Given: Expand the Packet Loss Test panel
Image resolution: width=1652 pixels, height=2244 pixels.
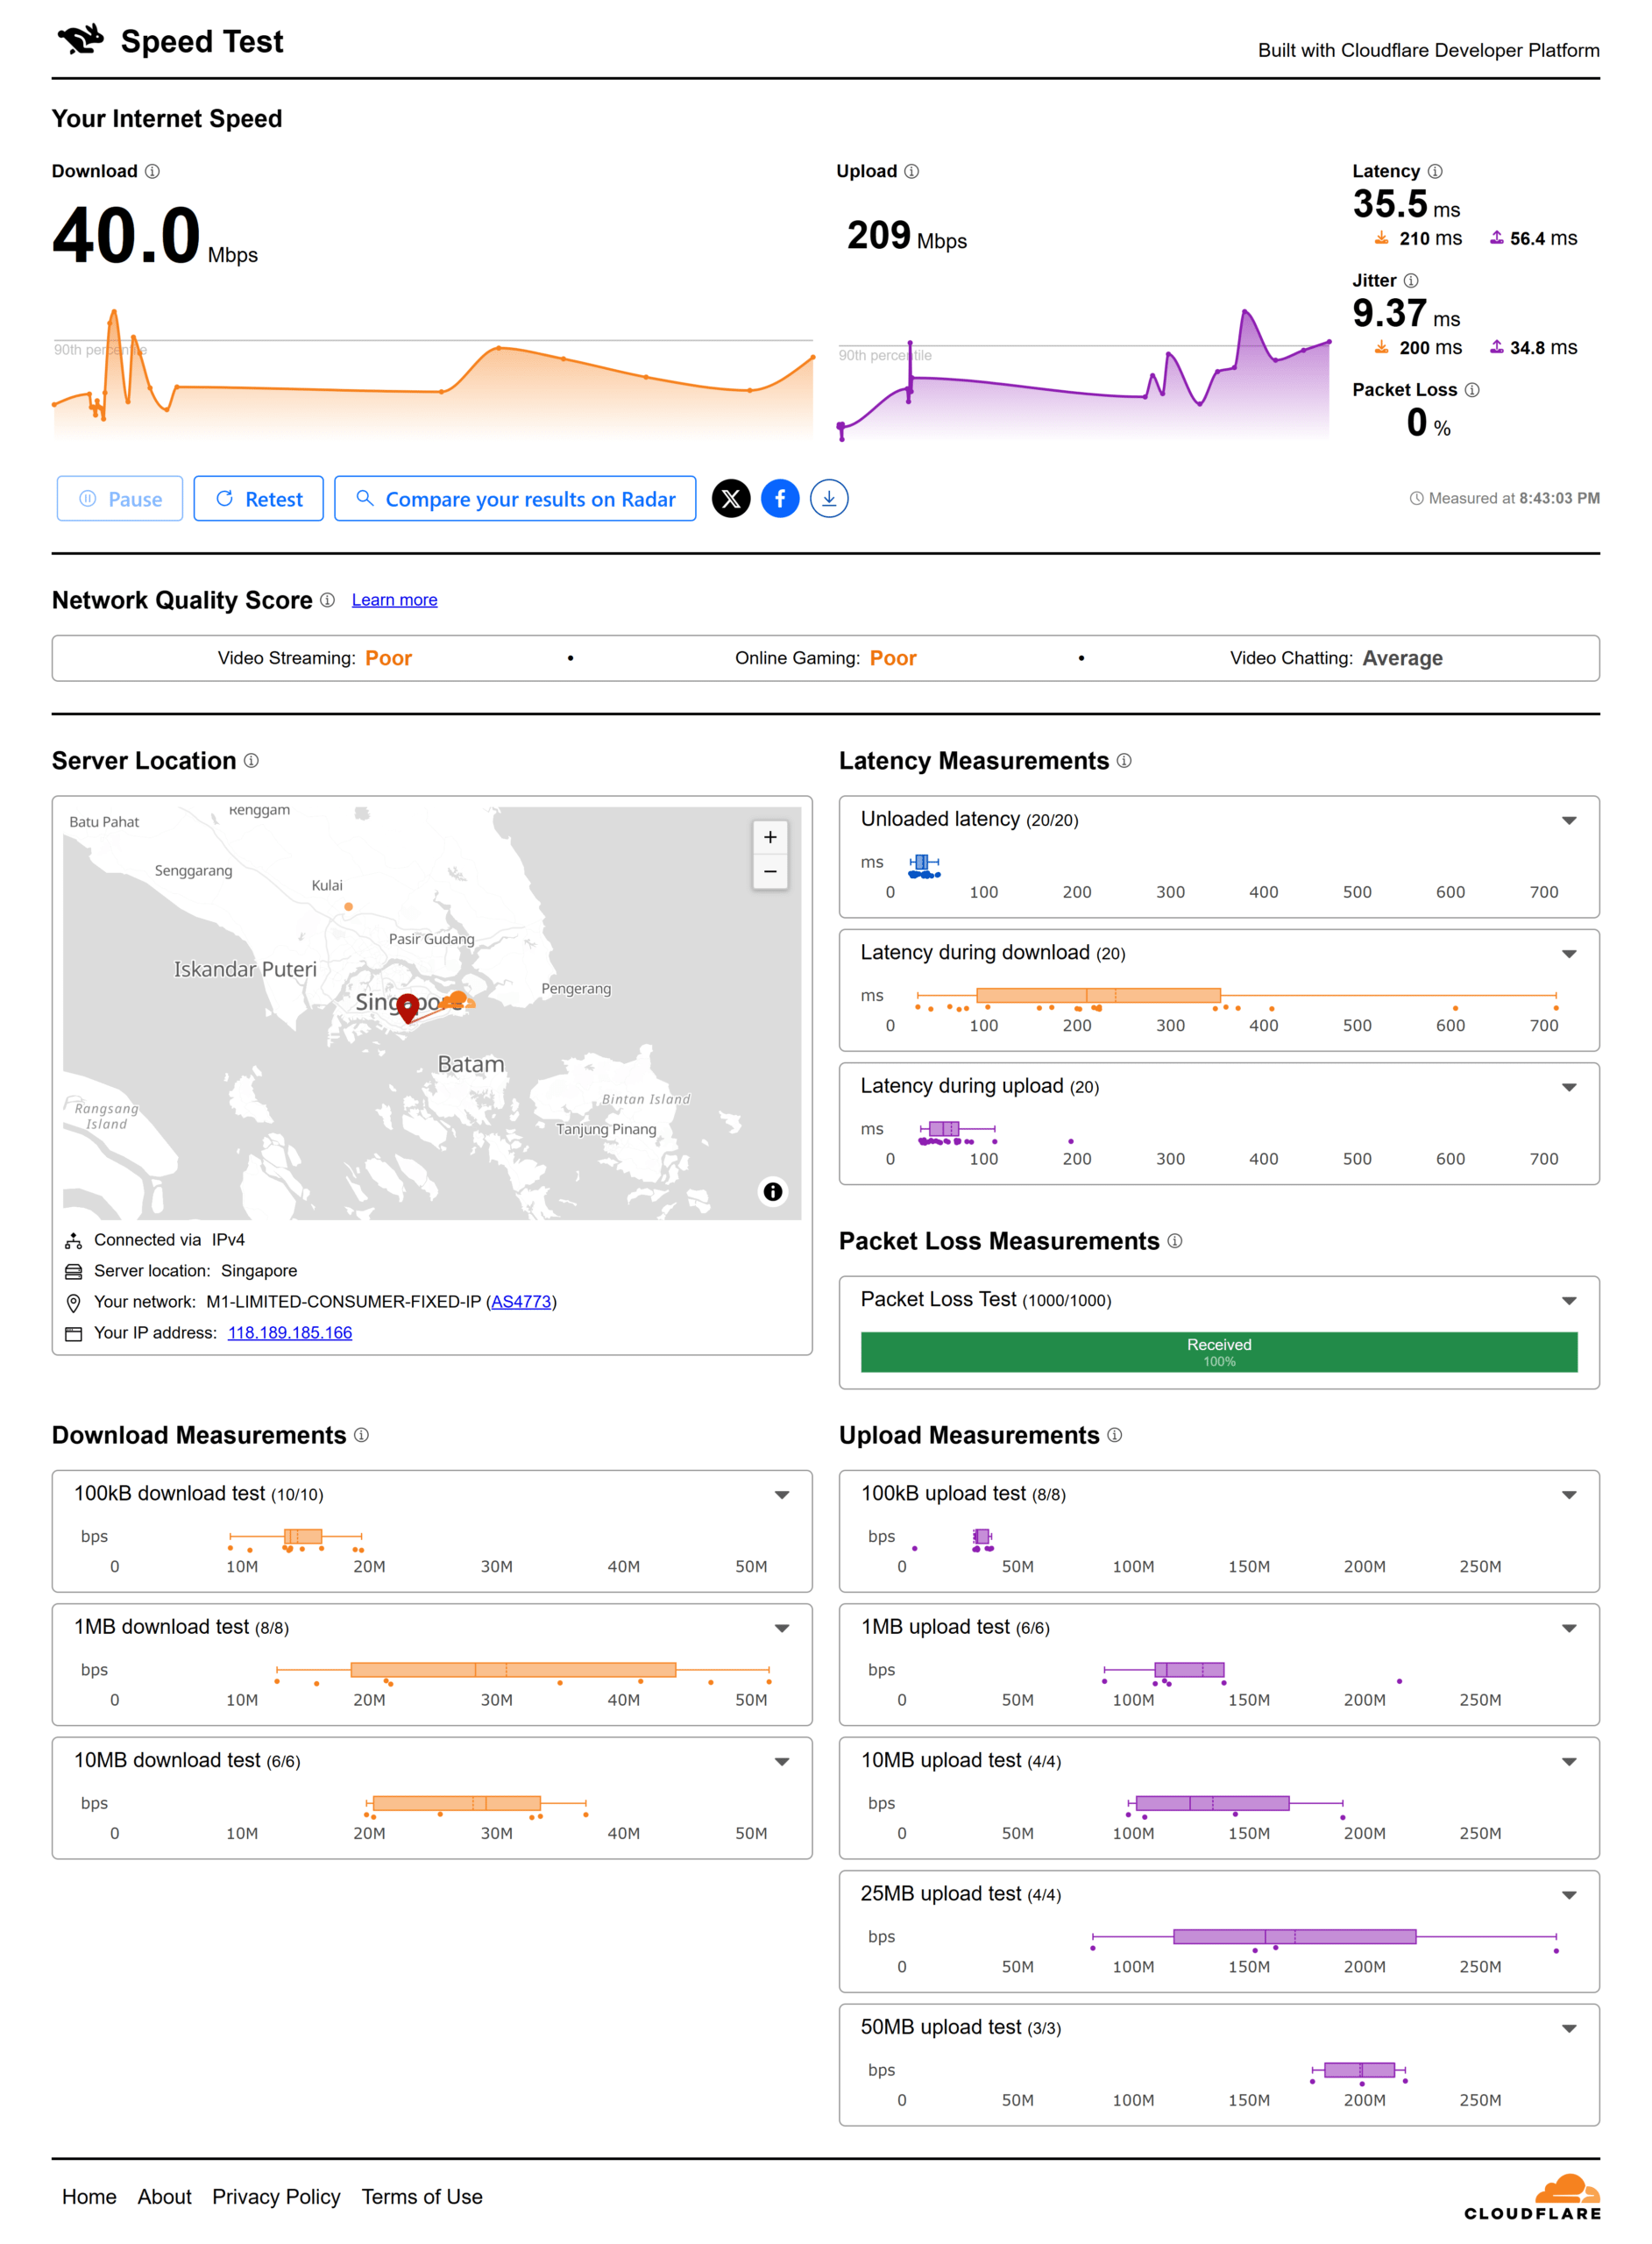Looking at the screenshot, I should (1569, 1300).
